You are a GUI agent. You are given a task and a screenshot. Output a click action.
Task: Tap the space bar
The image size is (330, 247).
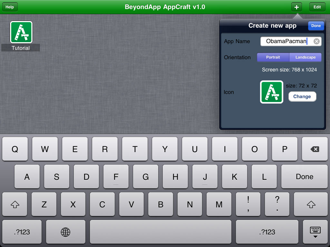click(160, 232)
